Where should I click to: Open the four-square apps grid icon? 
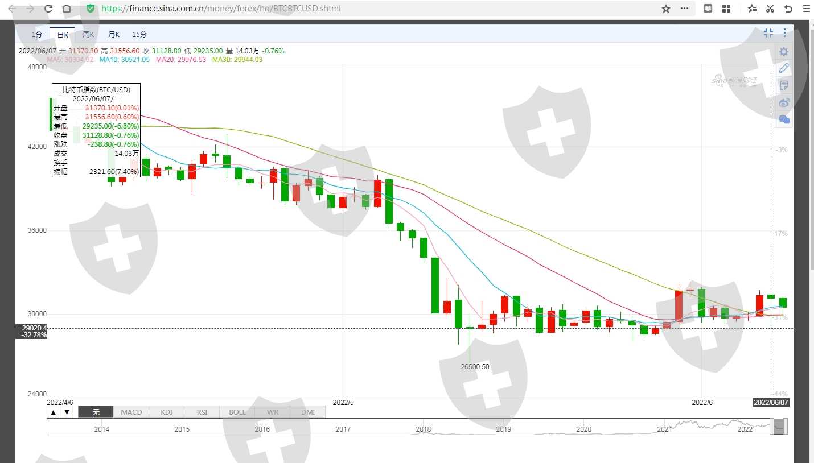(726, 9)
